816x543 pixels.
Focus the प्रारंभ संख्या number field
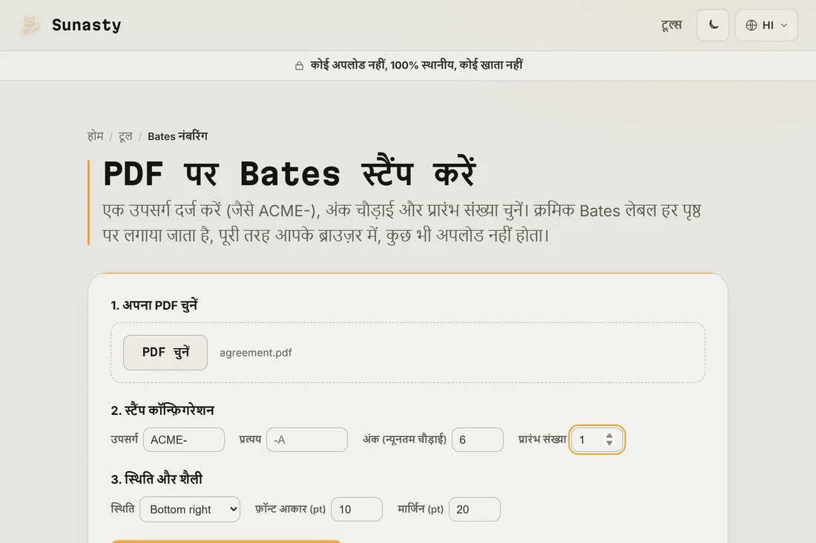click(597, 439)
